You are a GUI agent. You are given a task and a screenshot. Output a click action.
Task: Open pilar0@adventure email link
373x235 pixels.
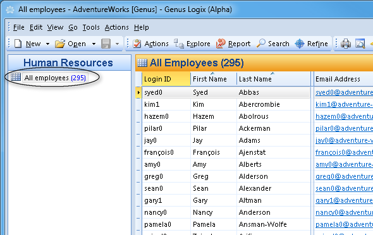pyautogui.click(x=344, y=128)
